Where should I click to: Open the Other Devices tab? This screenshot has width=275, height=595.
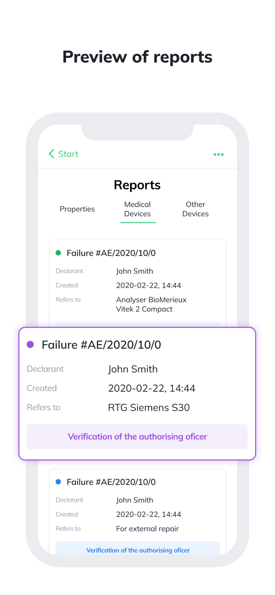(196, 209)
